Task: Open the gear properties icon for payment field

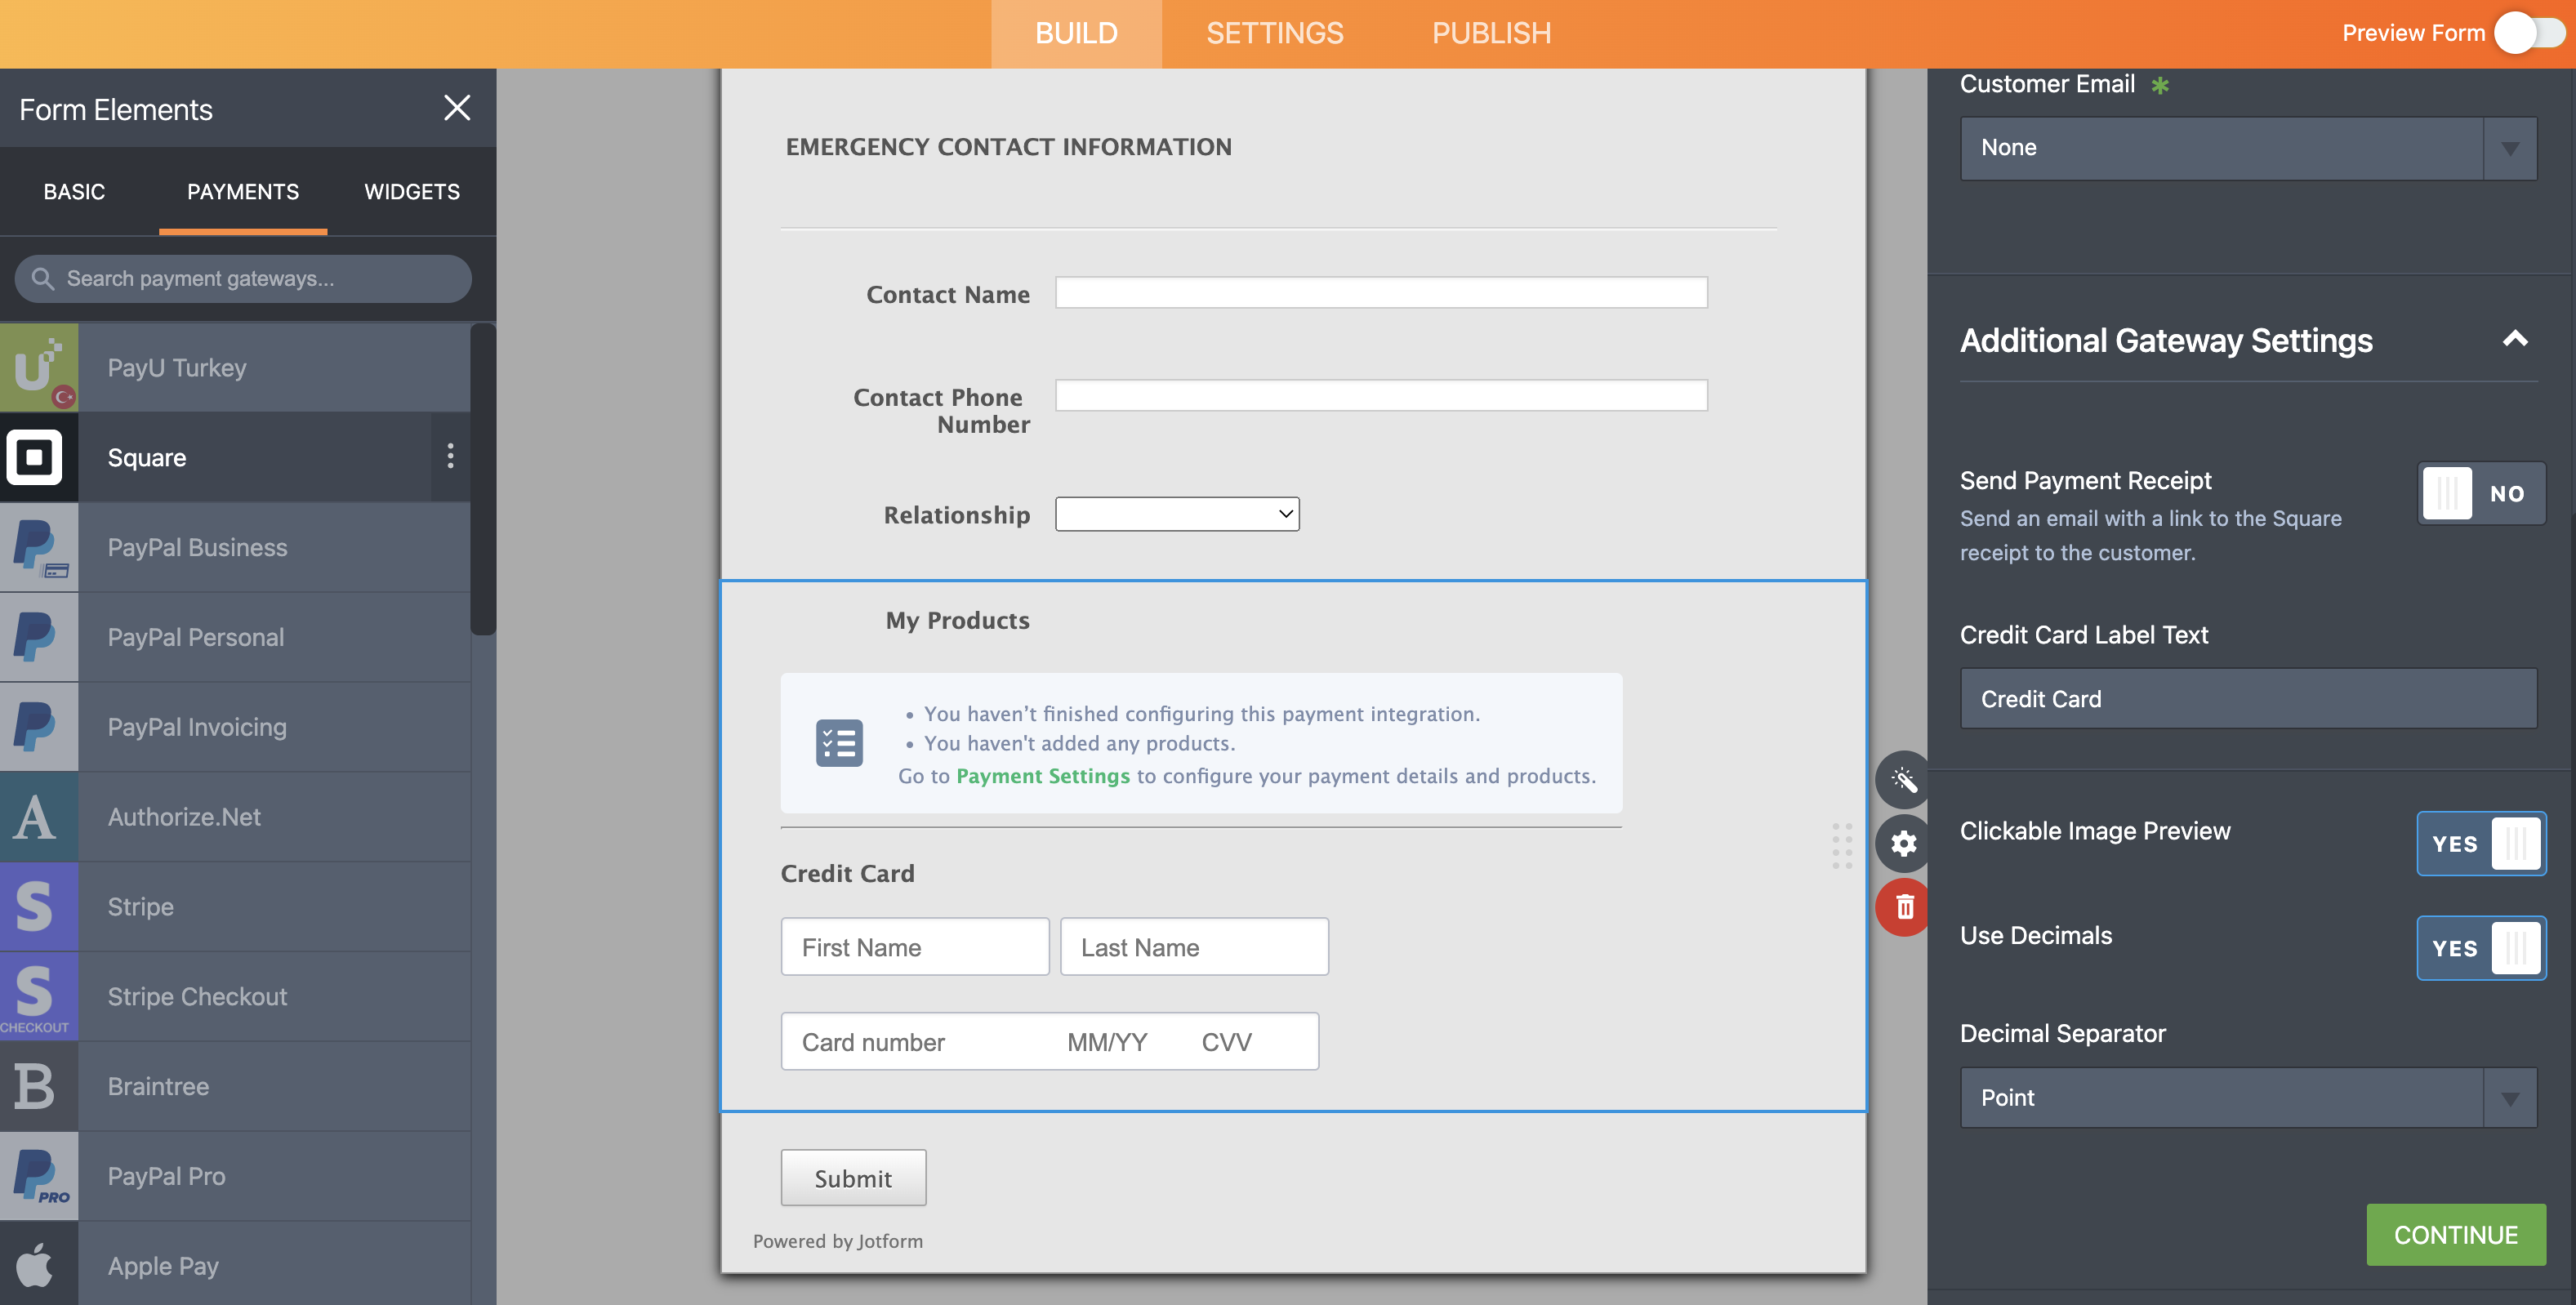Action: coord(1903,843)
